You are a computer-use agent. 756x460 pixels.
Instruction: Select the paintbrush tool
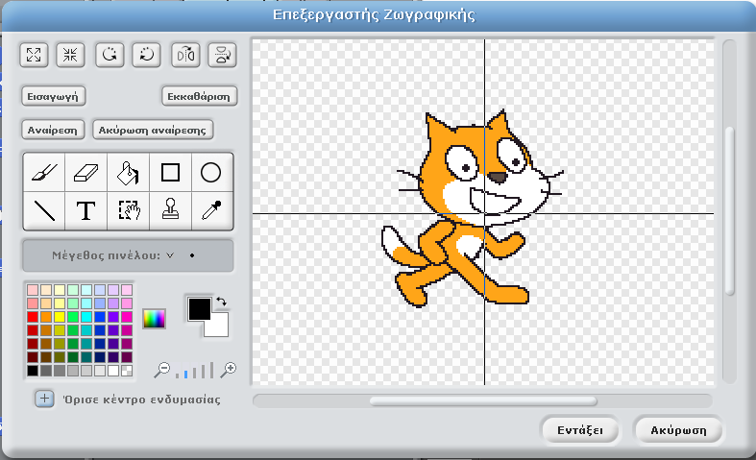click(44, 173)
